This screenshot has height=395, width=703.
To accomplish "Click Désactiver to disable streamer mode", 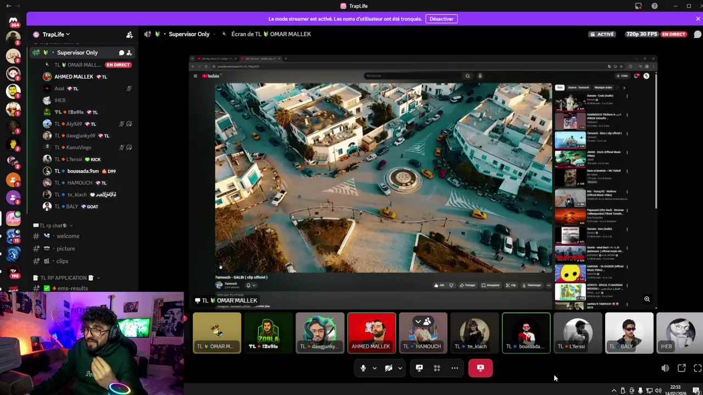I will pyautogui.click(x=442, y=19).
